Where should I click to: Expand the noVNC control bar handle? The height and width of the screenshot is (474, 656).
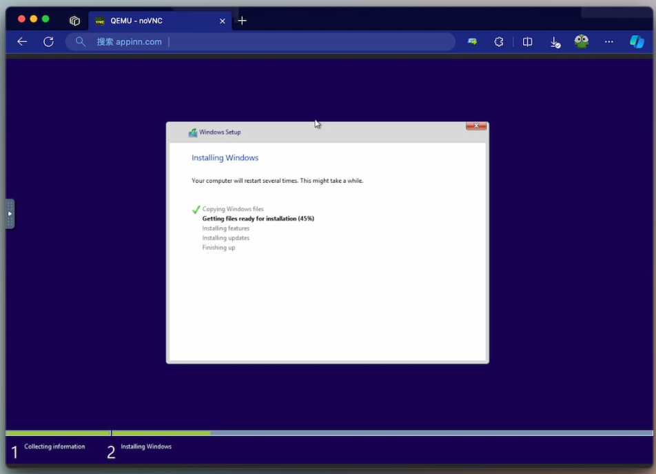coord(10,214)
